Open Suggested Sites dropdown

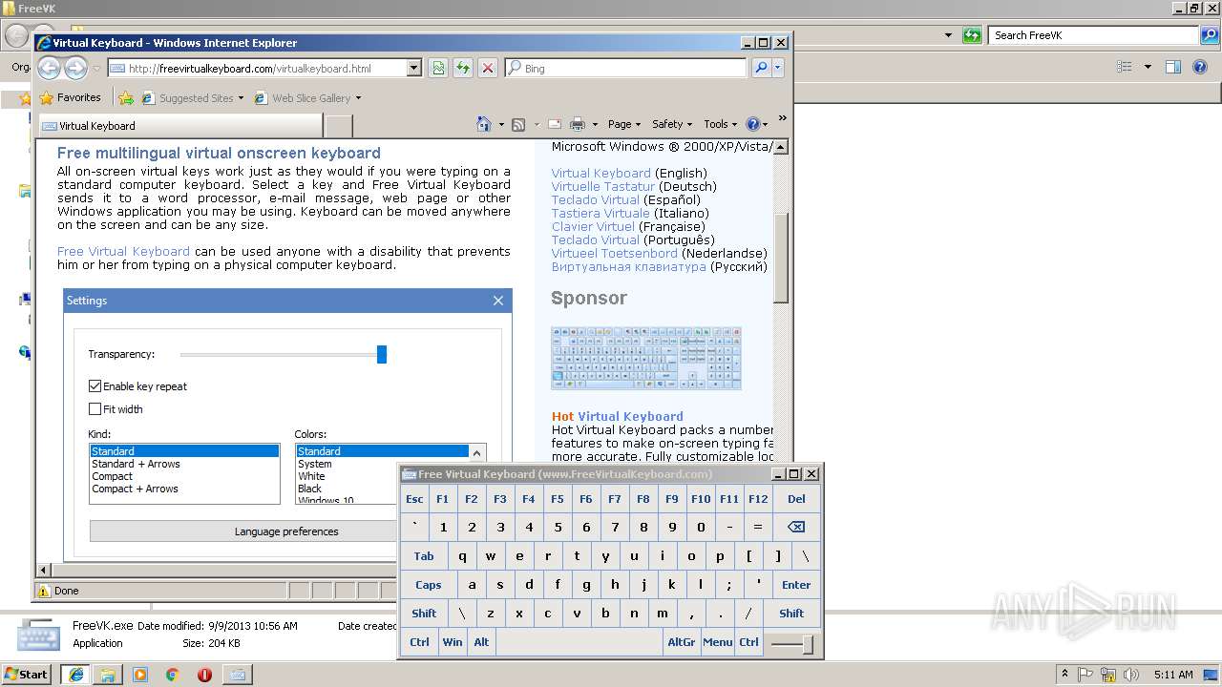click(241, 98)
